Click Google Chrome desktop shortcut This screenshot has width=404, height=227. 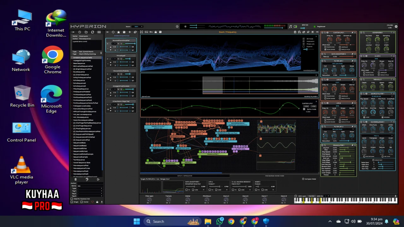click(x=52, y=60)
